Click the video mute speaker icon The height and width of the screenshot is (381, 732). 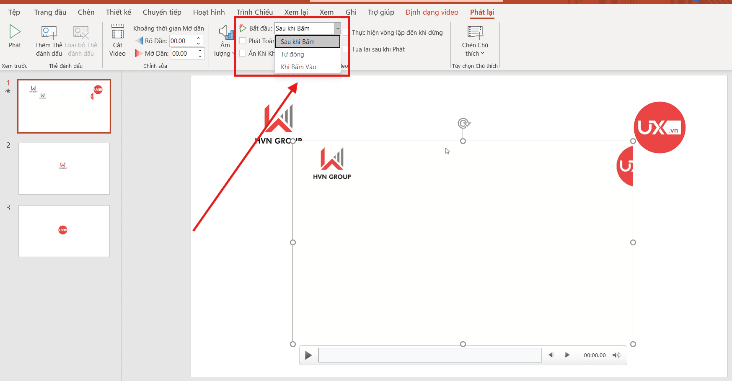616,355
